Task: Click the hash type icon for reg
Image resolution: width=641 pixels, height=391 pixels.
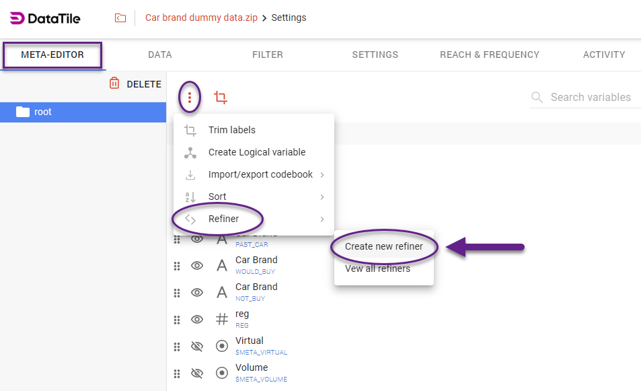Action: [221, 320]
